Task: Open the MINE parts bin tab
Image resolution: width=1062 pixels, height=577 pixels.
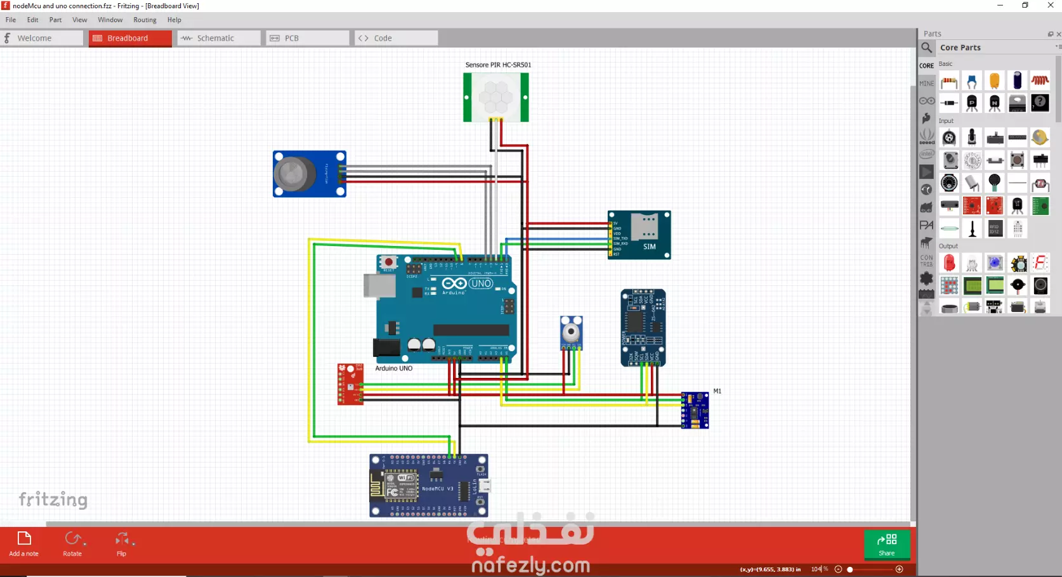Action: point(926,83)
